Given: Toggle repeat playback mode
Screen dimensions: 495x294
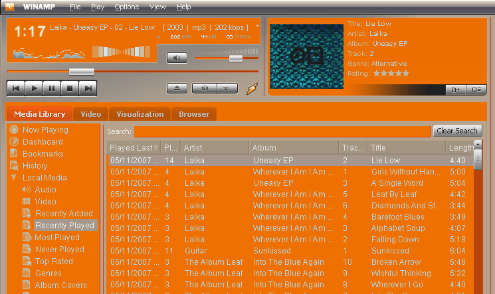Looking at the screenshot, I should point(227,88).
